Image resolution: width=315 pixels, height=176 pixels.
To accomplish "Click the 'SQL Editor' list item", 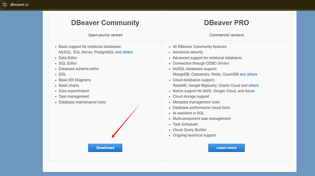I will (x=68, y=63).
